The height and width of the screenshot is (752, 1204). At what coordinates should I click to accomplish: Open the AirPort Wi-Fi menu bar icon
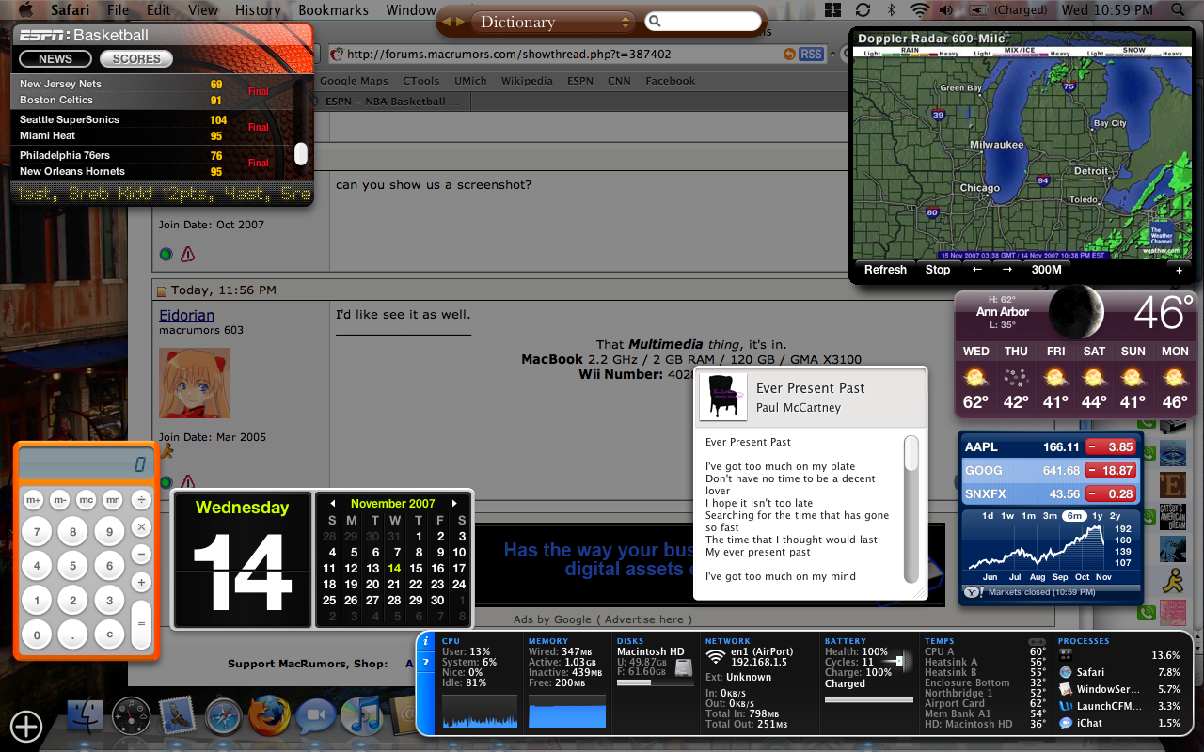(x=920, y=10)
